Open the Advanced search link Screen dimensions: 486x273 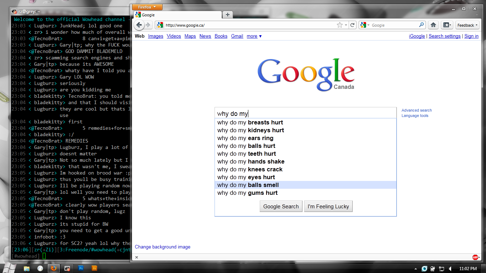pyautogui.click(x=417, y=110)
